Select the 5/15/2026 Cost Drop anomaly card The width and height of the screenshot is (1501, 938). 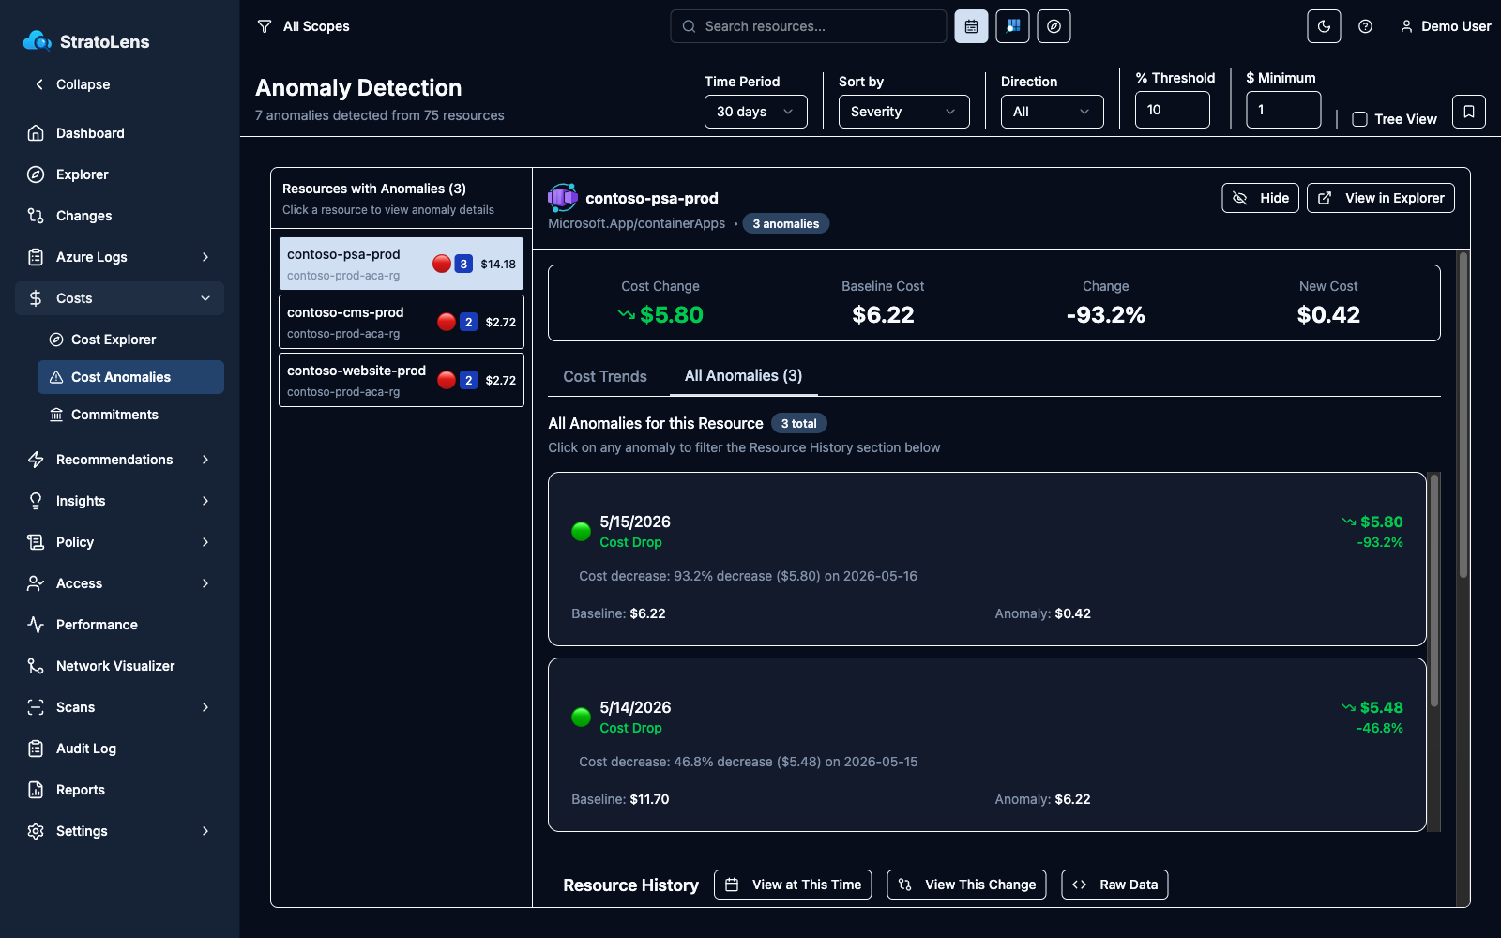coord(987,559)
